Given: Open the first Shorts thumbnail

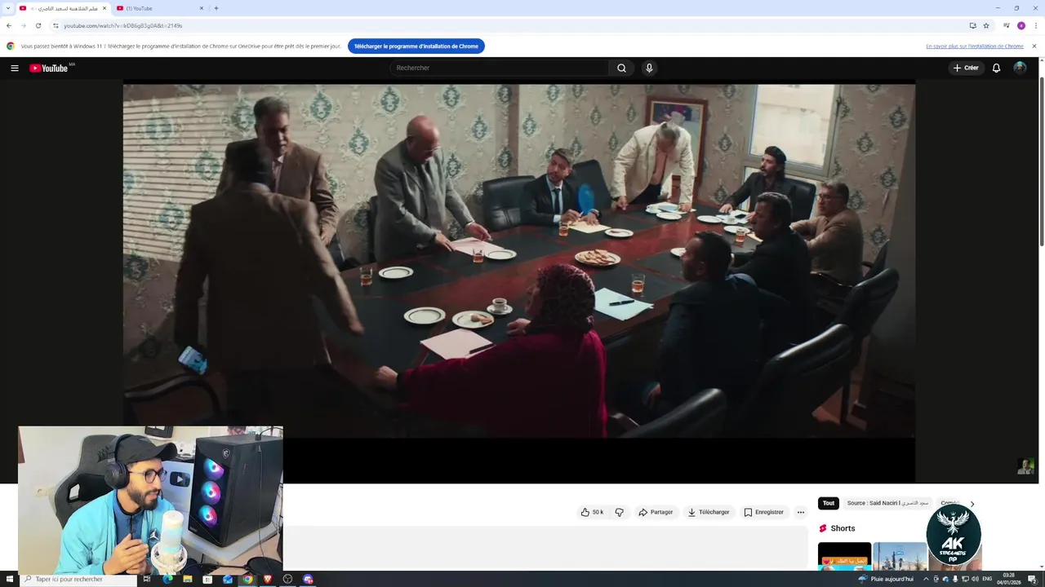Looking at the screenshot, I should point(844,556).
